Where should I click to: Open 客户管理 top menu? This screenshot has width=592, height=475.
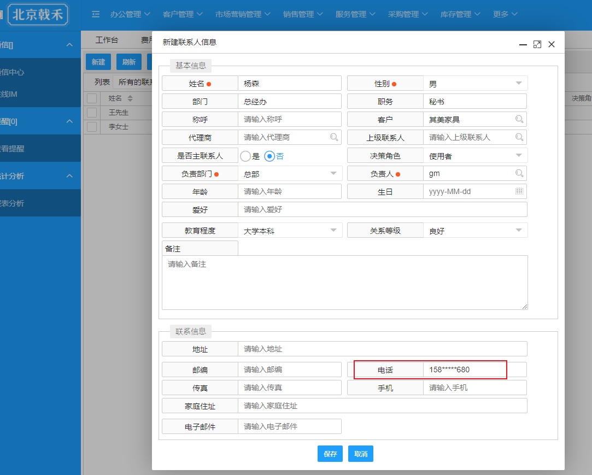click(x=183, y=14)
